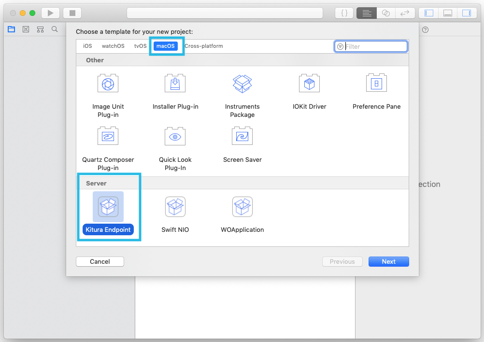This screenshot has height=342, width=484.
Task: Pick the Quick Look Plug-In template icon
Action: [175, 136]
